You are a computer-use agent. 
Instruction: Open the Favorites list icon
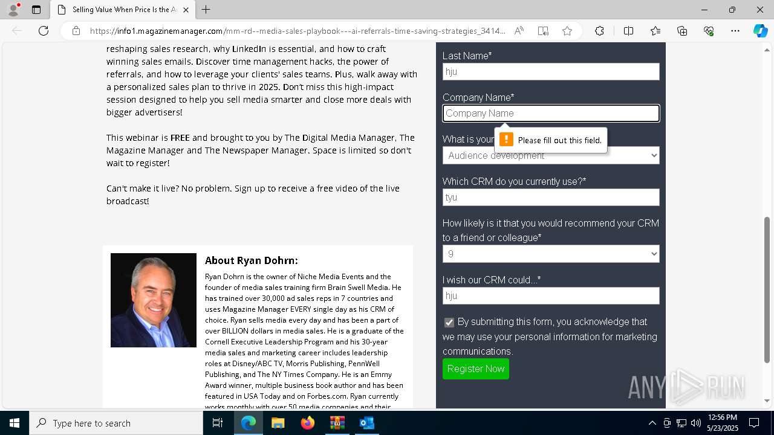pos(655,31)
